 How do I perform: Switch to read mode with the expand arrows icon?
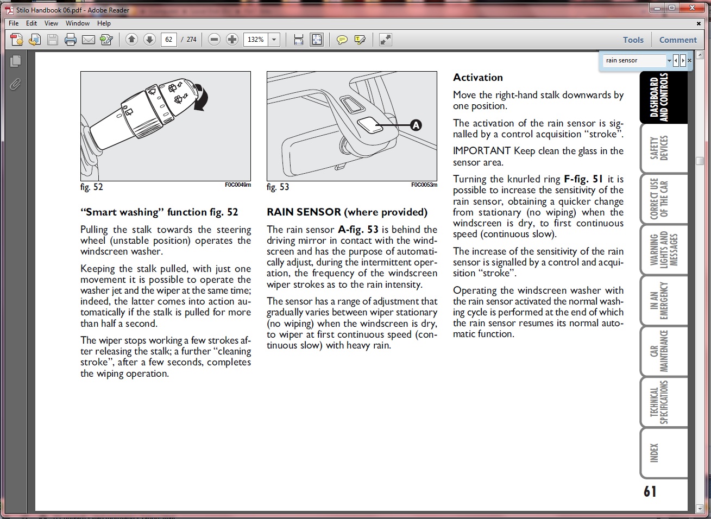point(386,40)
